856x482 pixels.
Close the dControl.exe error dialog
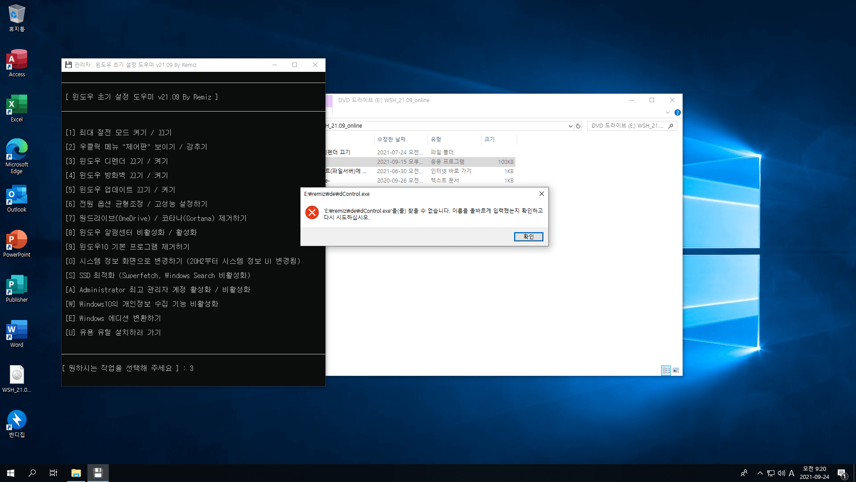click(x=541, y=194)
